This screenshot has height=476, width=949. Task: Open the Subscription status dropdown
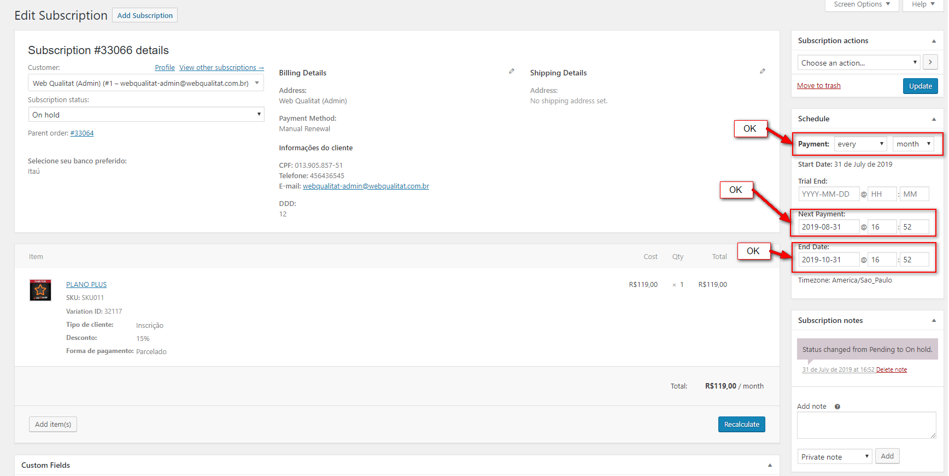pyautogui.click(x=146, y=115)
